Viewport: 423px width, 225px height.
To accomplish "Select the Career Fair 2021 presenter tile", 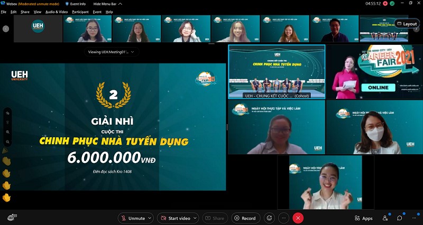I will [x=375, y=72].
